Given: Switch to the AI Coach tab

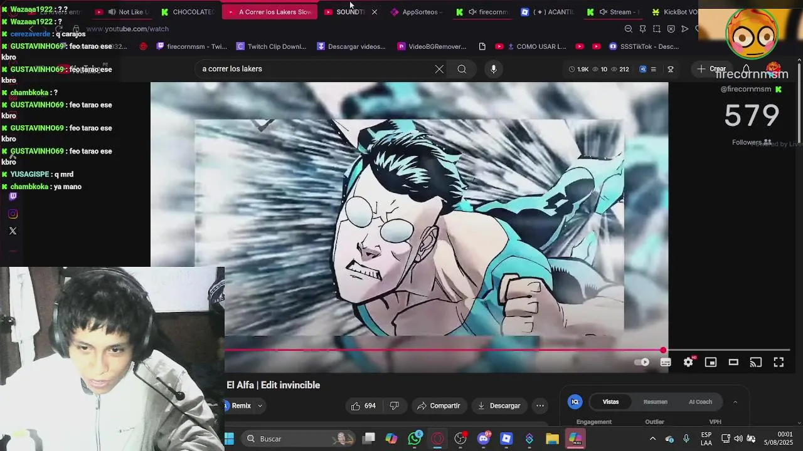Looking at the screenshot, I should [700, 402].
